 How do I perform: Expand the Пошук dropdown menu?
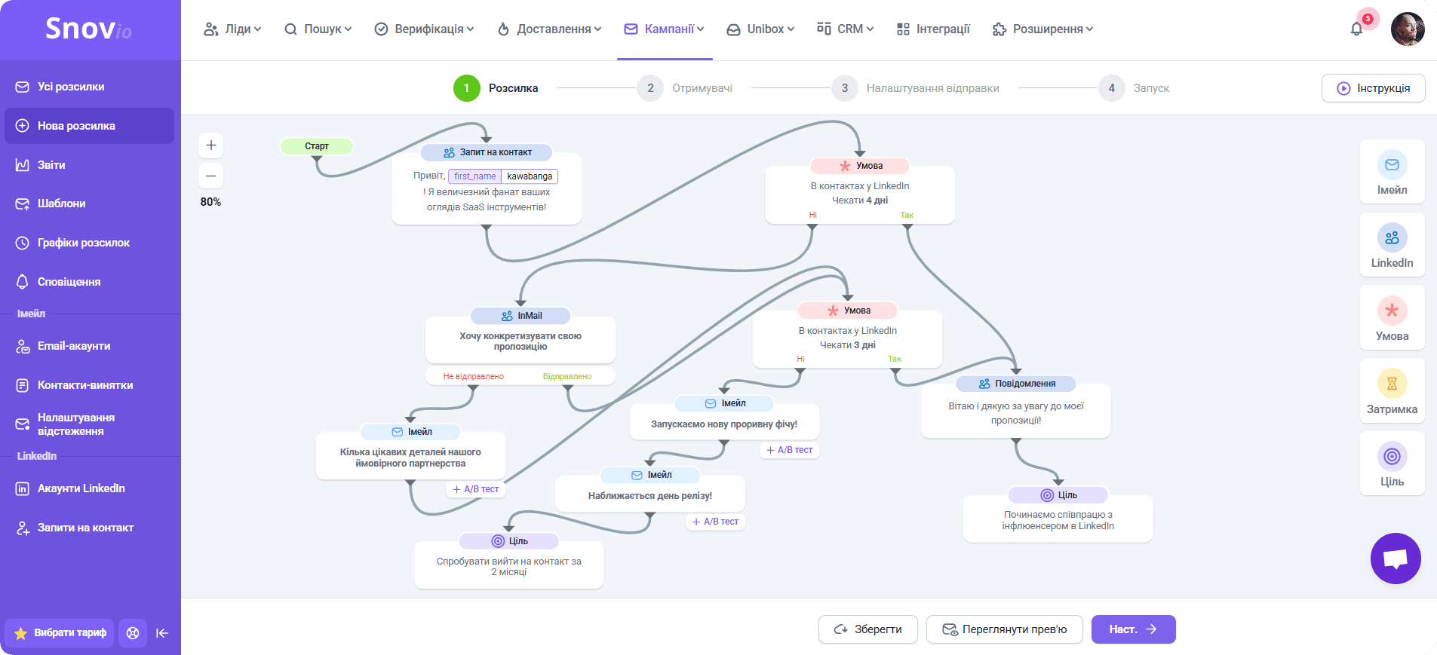(x=318, y=29)
